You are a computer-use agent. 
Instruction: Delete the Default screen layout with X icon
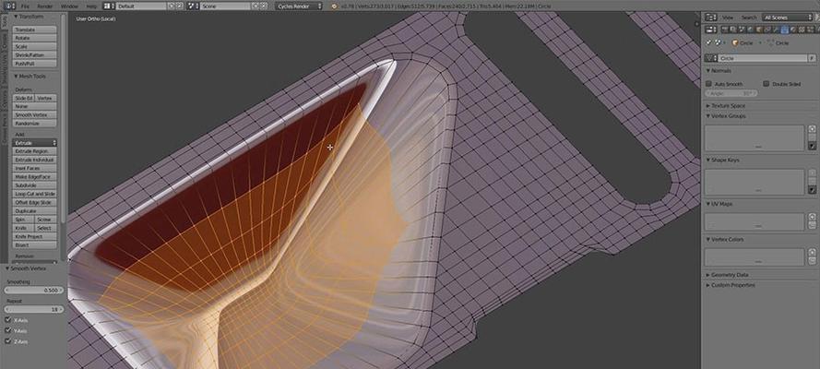(179, 6)
